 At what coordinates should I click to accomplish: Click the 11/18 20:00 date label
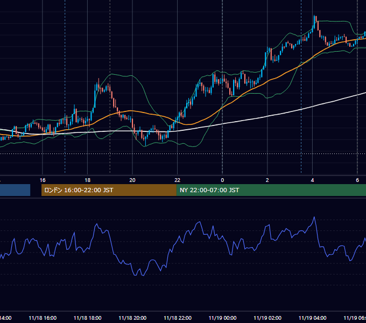tap(132, 318)
